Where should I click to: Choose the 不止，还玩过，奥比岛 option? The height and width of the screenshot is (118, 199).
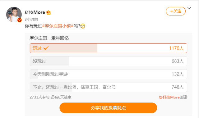[x=109, y=87]
